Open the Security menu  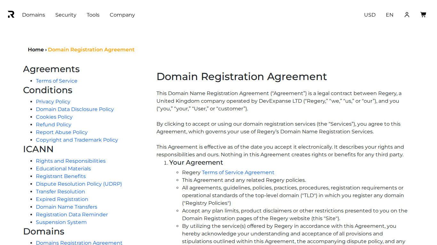coord(66,15)
